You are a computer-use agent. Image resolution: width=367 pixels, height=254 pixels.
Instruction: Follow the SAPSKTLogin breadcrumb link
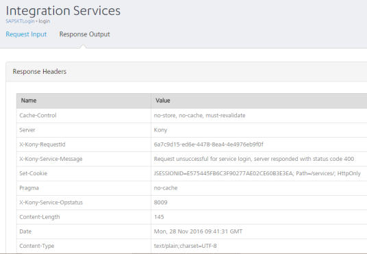pyautogui.click(x=20, y=21)
